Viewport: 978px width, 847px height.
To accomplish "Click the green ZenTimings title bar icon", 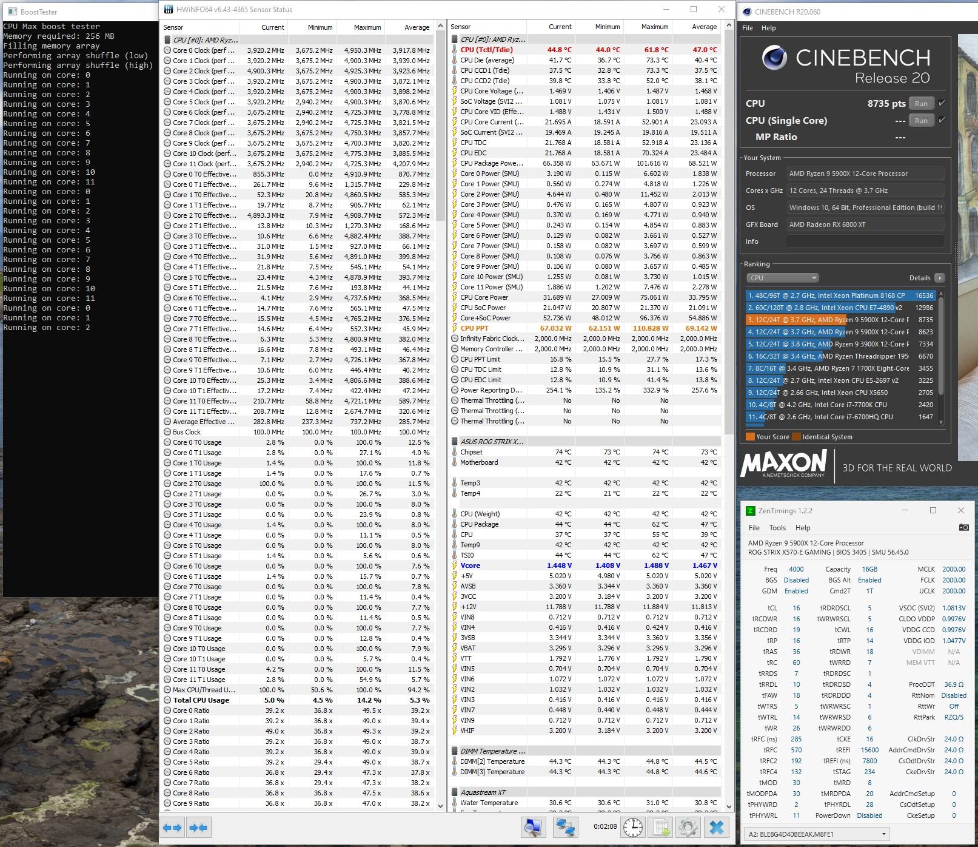I will (750, 510).
